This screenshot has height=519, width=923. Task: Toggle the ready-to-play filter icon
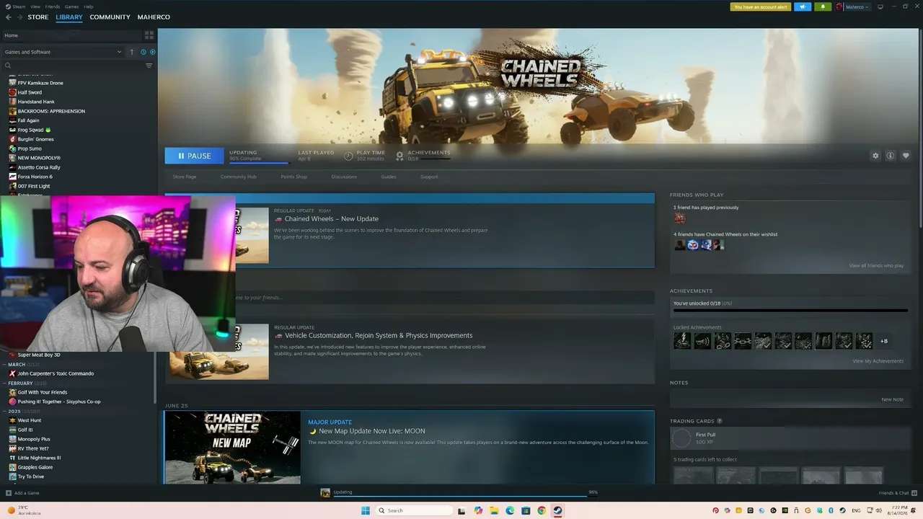[x=152, y=52]
